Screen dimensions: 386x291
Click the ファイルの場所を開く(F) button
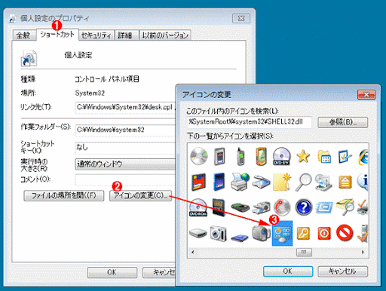64,195
